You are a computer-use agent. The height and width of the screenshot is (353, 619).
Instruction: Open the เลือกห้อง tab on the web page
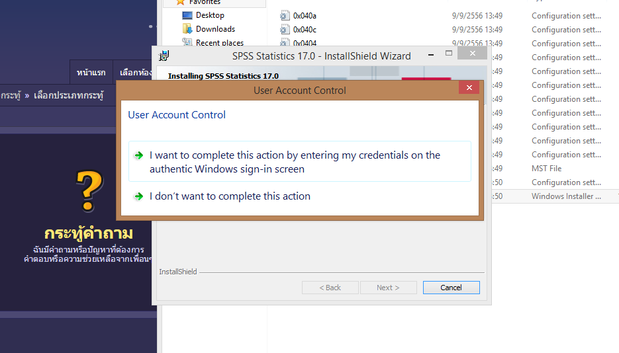pos(136,72)
